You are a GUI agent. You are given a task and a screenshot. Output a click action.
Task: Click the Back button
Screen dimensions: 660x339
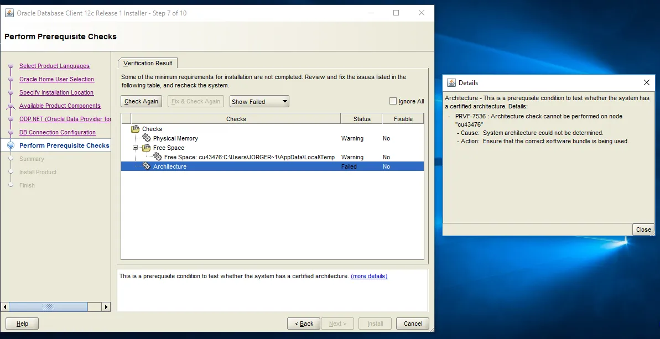[x=304, y=324]
